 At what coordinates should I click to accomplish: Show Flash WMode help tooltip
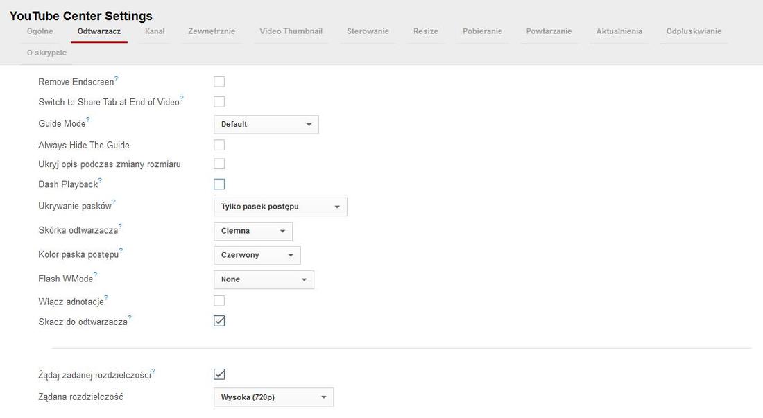[96, 274]
